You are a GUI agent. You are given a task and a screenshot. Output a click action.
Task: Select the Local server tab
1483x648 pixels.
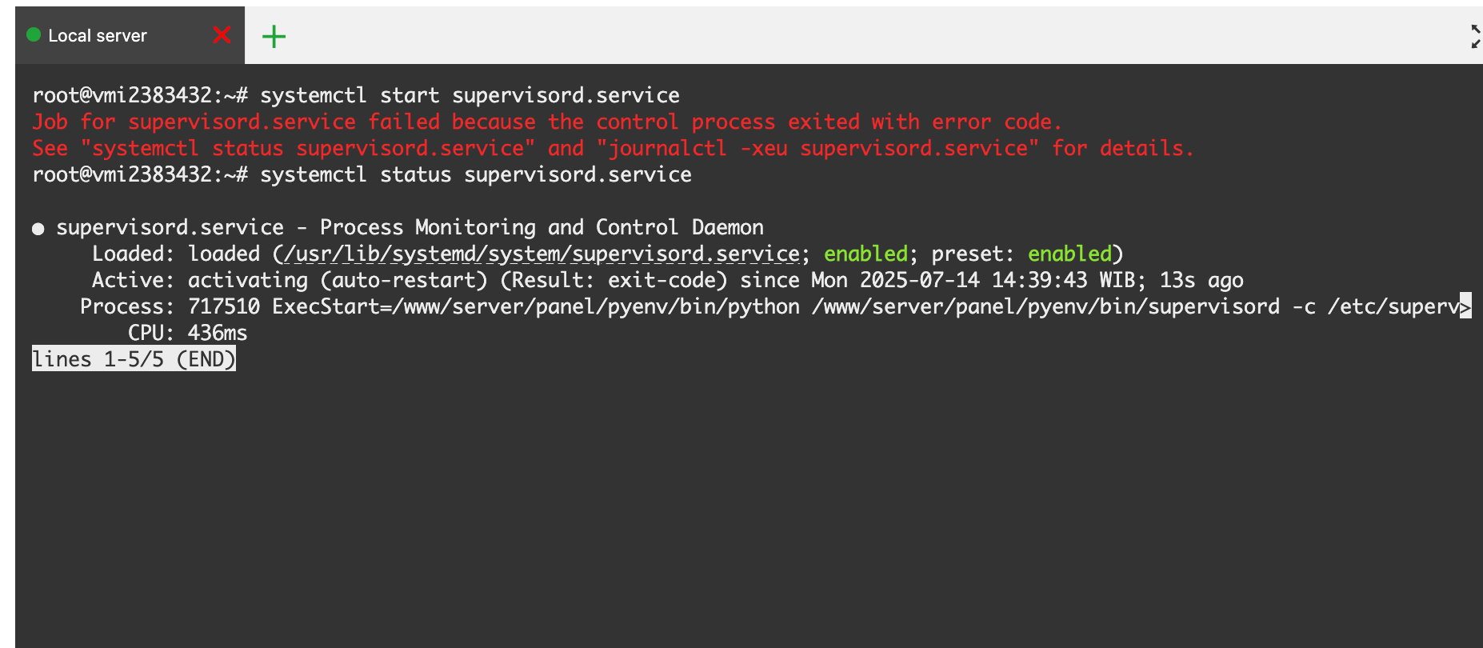click(98, 36)
